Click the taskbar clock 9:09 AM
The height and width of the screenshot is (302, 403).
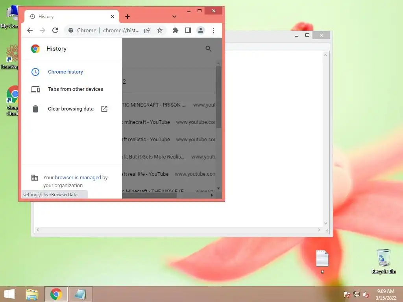386,295
